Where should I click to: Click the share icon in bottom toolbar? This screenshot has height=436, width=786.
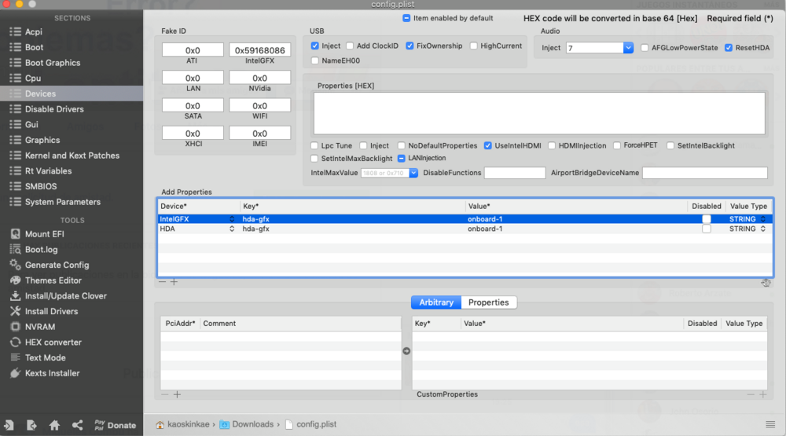pyautogui.click(x=77, y=425)
